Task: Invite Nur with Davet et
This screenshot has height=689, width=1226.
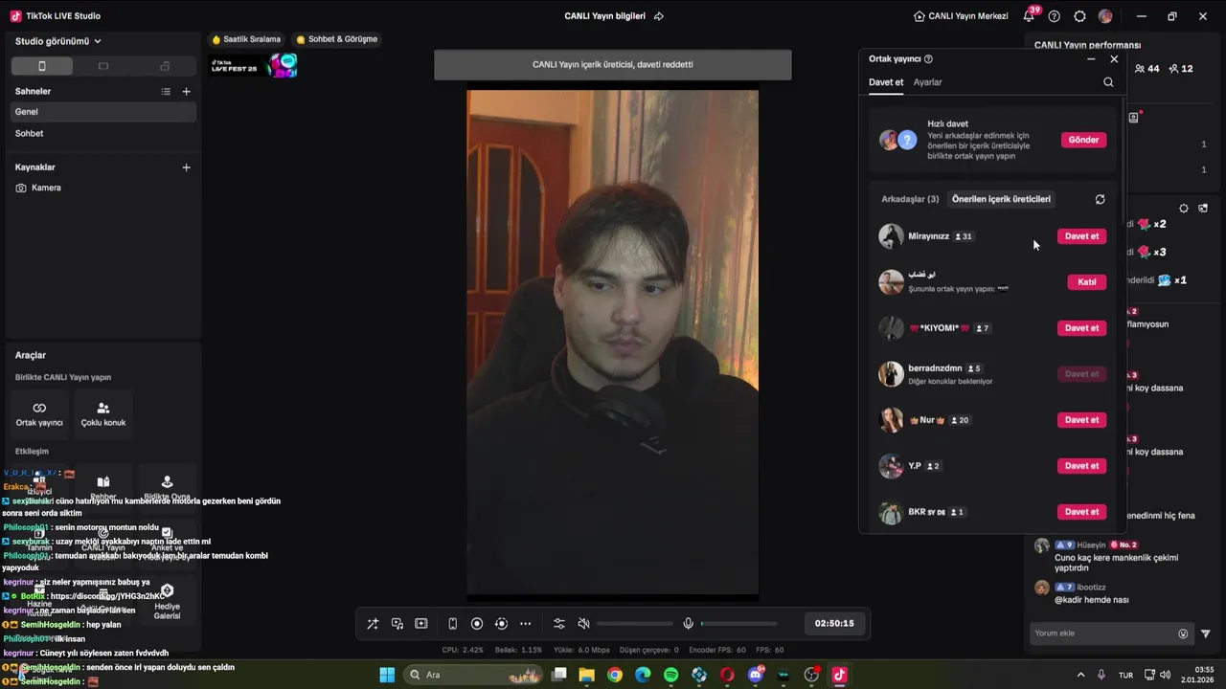Action: [x=1082, y=420]
